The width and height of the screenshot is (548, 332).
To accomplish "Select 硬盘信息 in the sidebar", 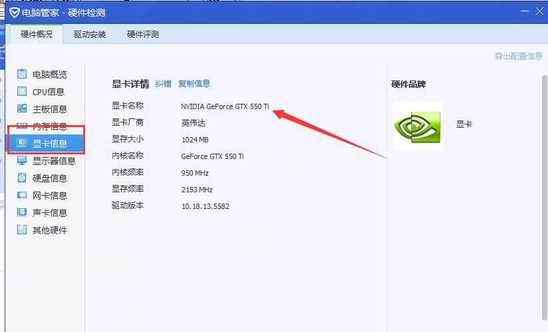I will coord(45,178).
